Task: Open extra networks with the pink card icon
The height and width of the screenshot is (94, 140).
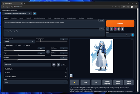Action: (x=115, y=29)
